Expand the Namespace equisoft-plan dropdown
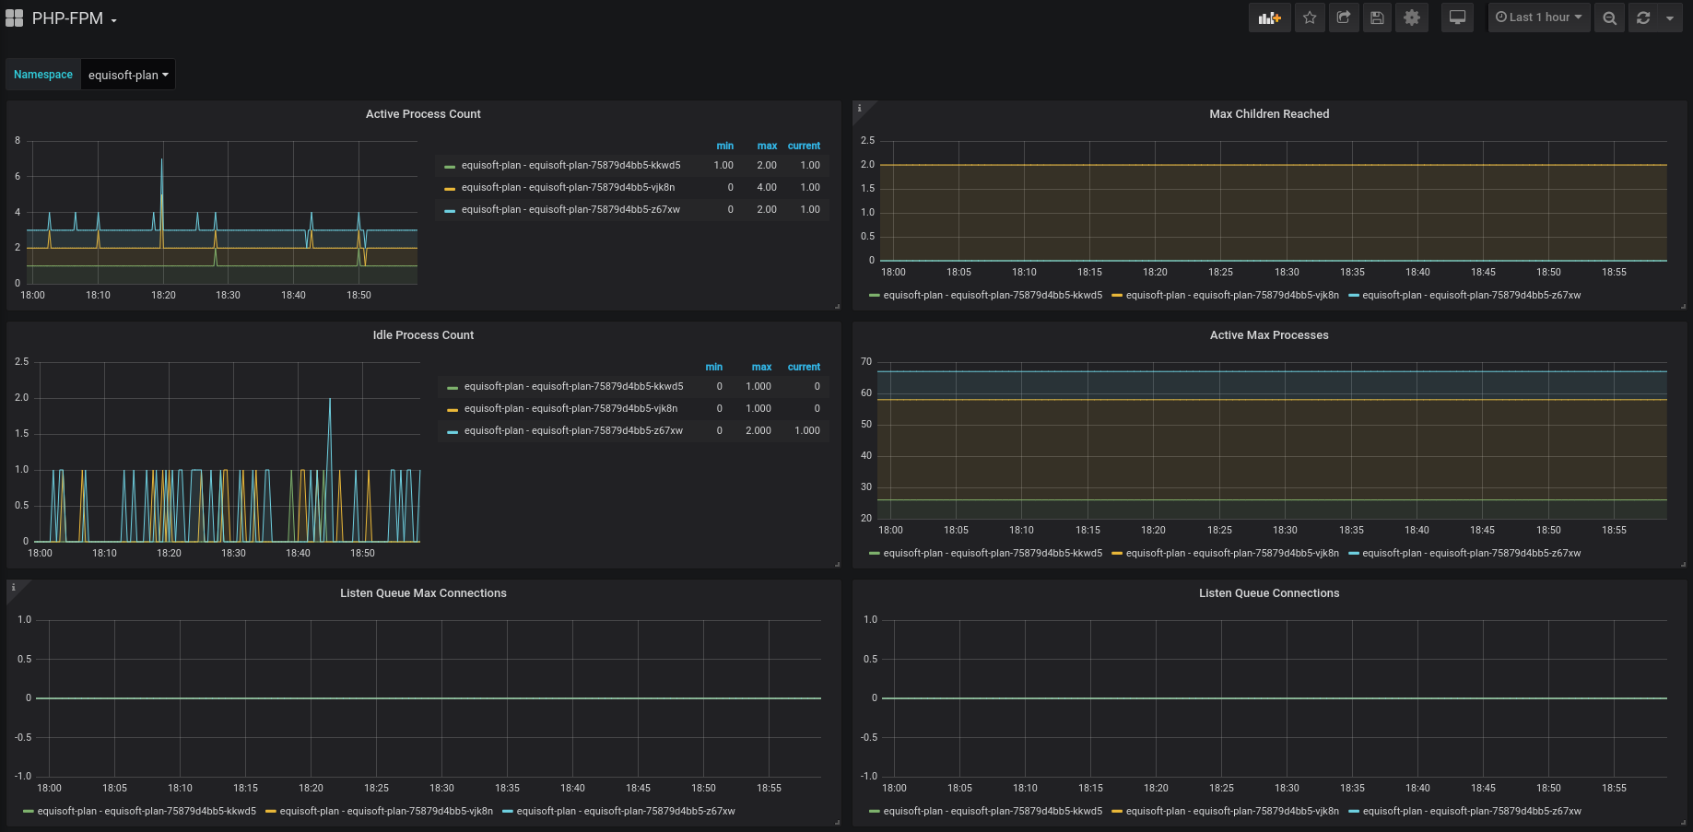Image resolution: width=1693 pixels, height=832 pixels. point(128,75)
